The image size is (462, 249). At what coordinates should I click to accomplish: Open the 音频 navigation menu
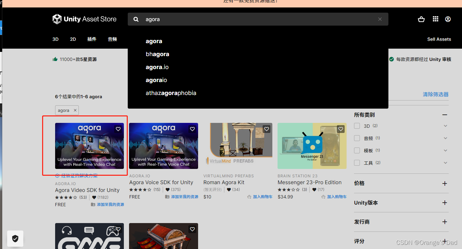[113, 39]
